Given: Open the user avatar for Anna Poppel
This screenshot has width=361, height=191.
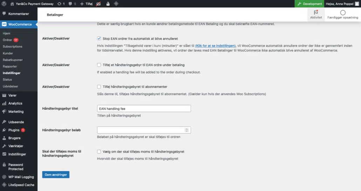Looking at the screenshot, I should pyautogui.click(x=357, y=4).
